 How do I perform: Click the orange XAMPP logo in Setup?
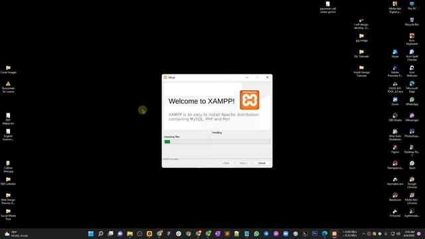point(250,100)
